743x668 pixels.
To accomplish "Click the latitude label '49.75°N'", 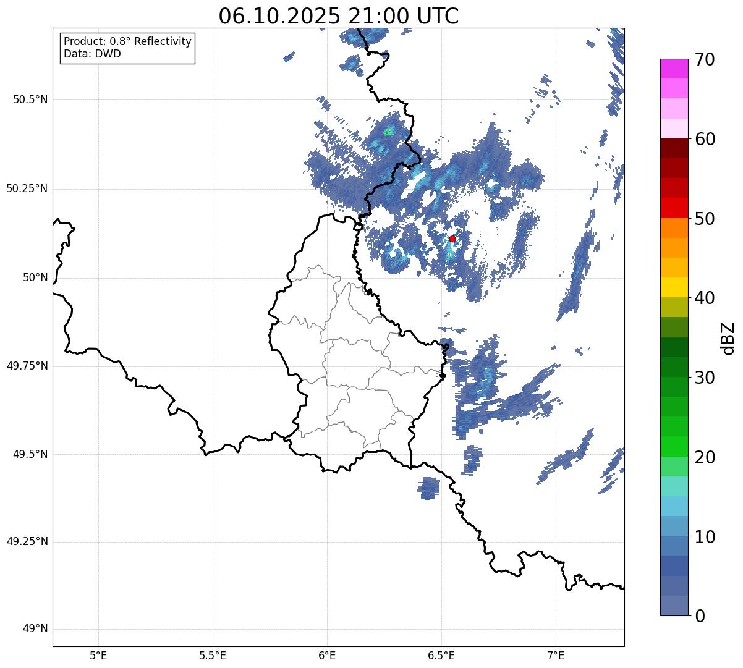I will [x=27, y=366].
